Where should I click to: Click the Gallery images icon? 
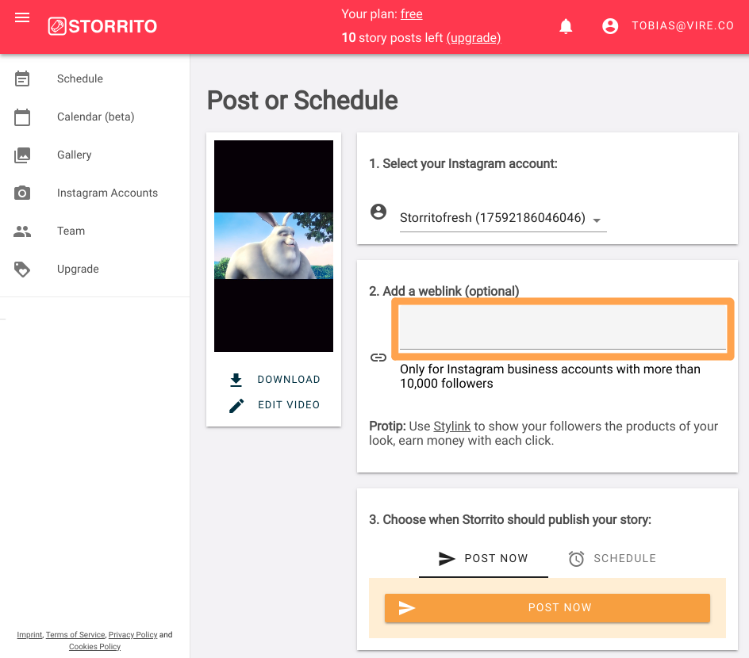(22, 155)
